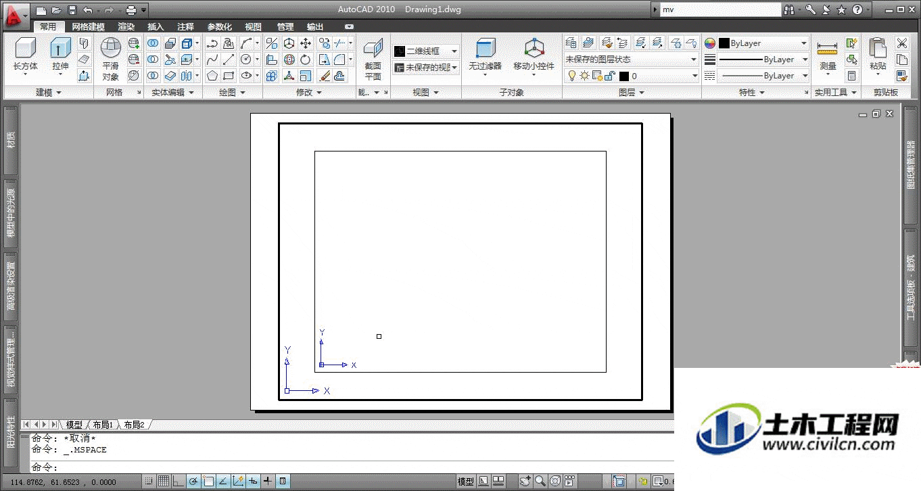Toggle Grid display in the status bar

[163, 482]
